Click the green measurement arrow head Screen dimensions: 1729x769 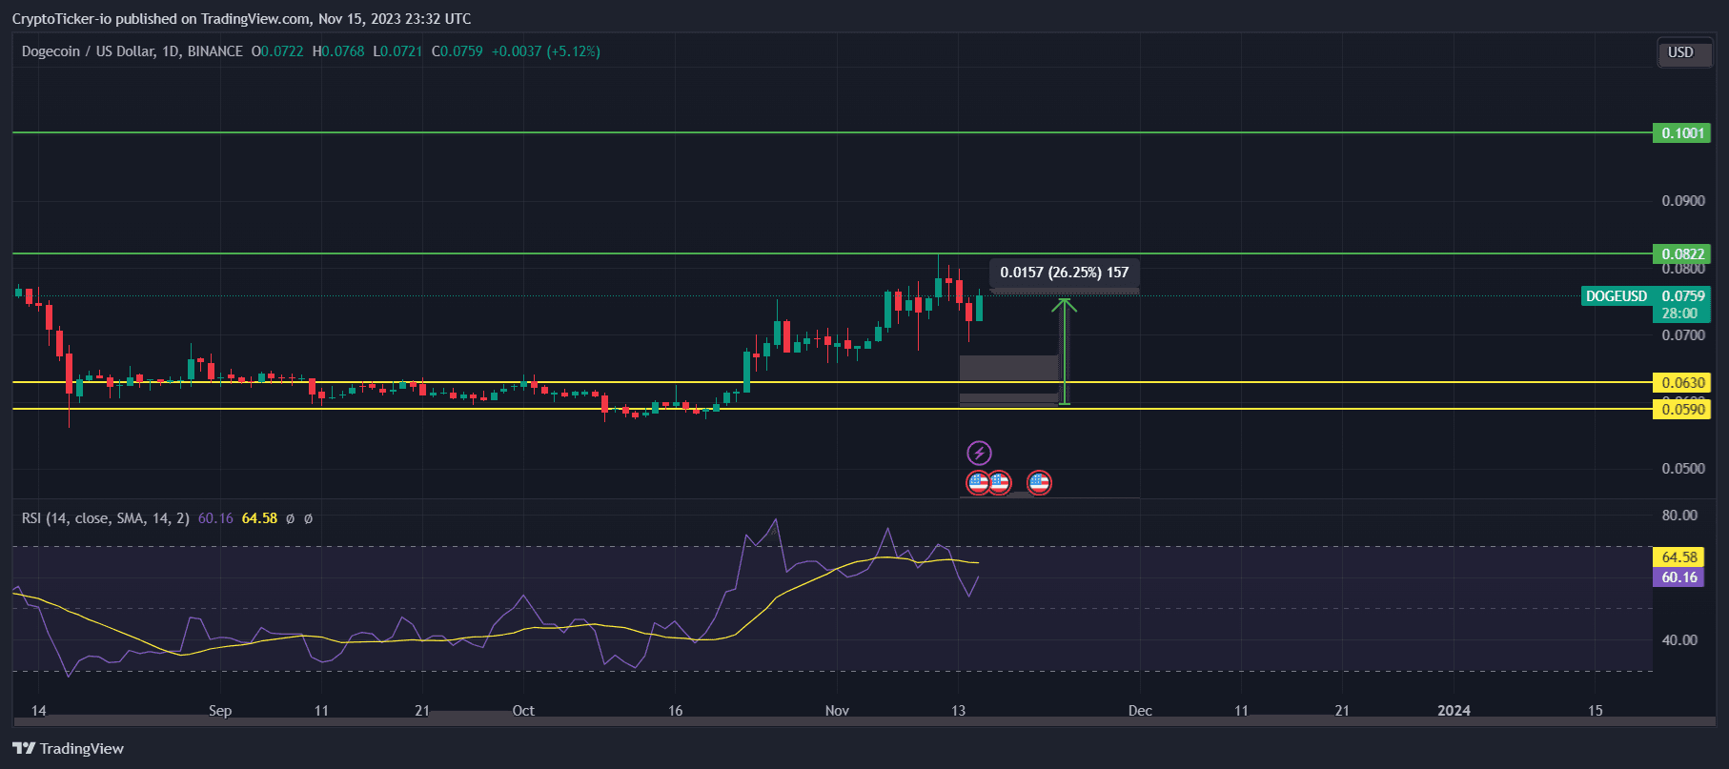(x=1065, y=305)
